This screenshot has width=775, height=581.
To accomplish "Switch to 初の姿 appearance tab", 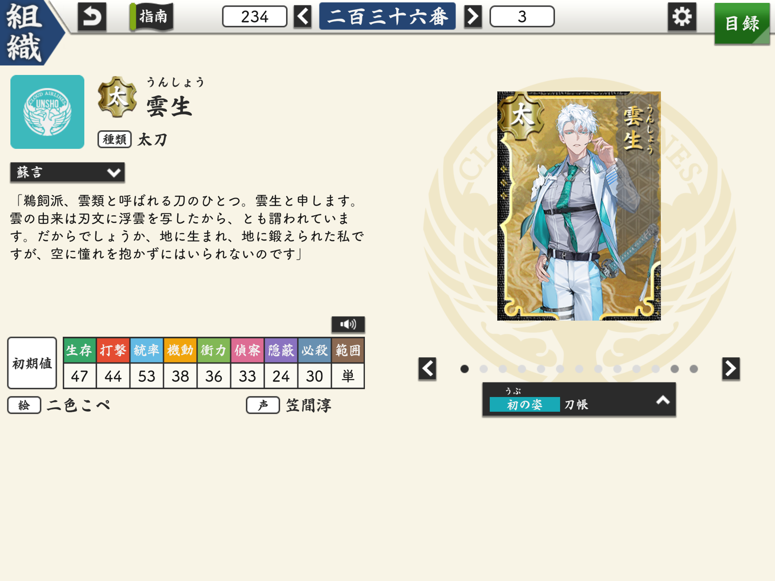I will (524, 405).
